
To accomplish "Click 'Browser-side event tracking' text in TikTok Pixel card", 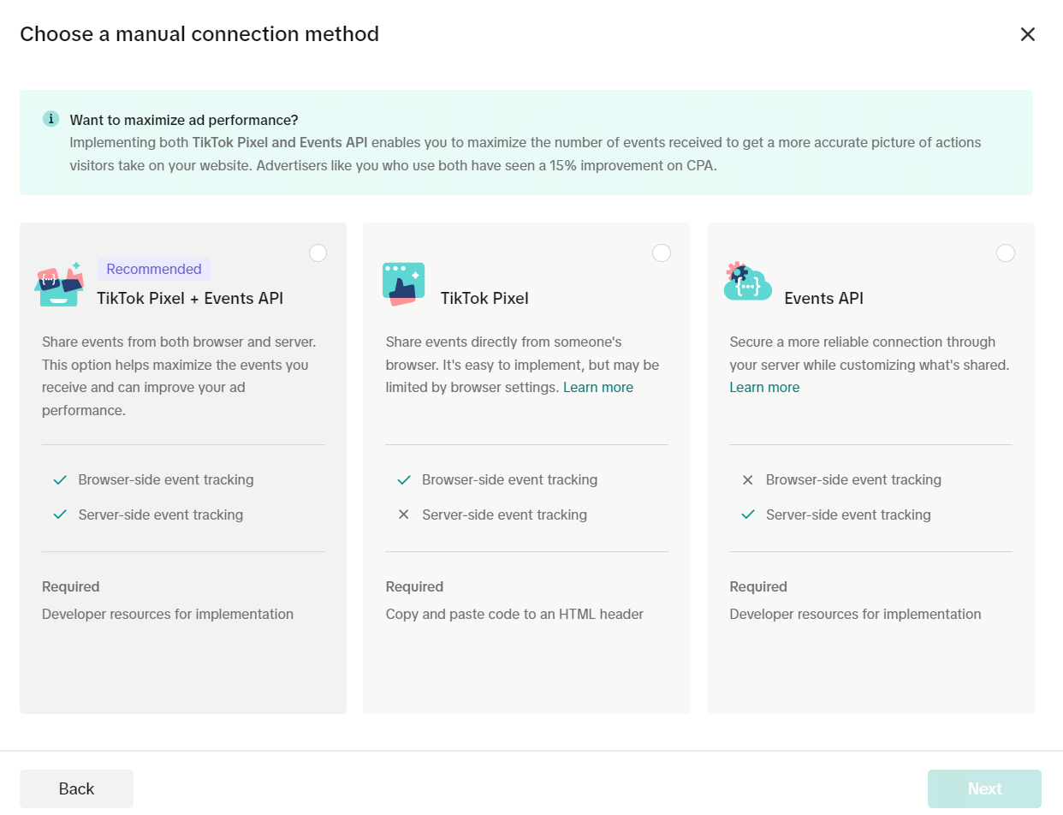I will pos(509,480).
